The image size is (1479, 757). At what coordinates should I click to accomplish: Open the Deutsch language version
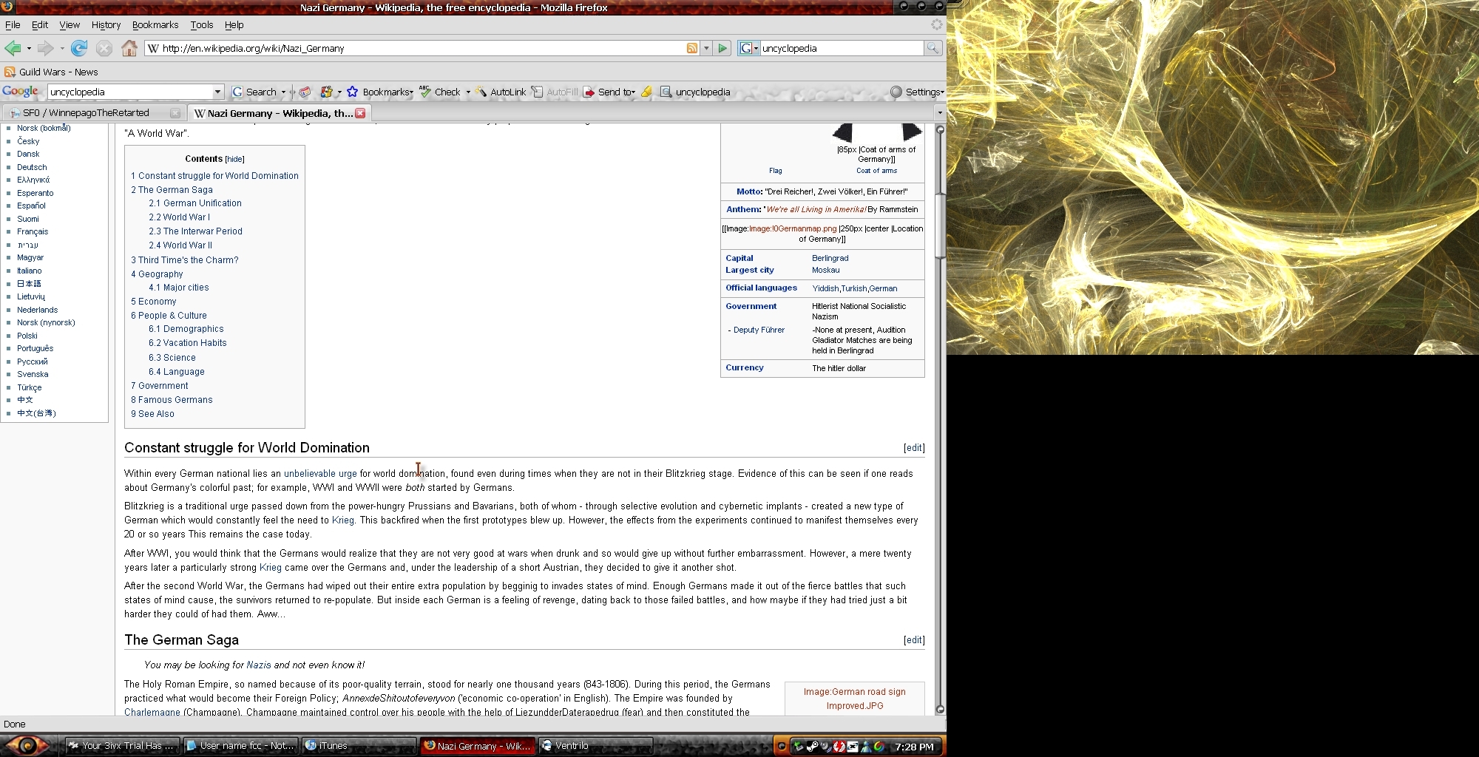pyautogui.click(x=32, y=167)
